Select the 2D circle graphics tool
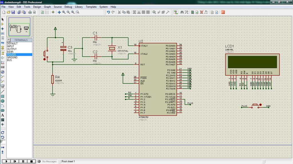 [x=3, y=101]
